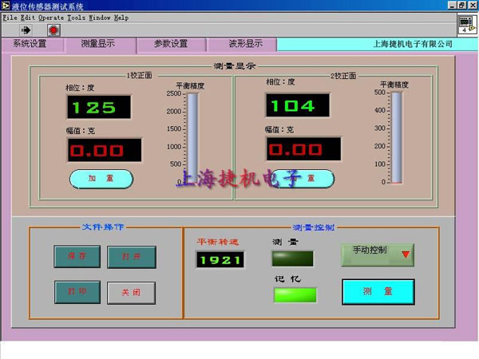The image size is (479, 359).
Task: Click the 平衡转速 numeric field showing 1921
Action: pos(220,260)
